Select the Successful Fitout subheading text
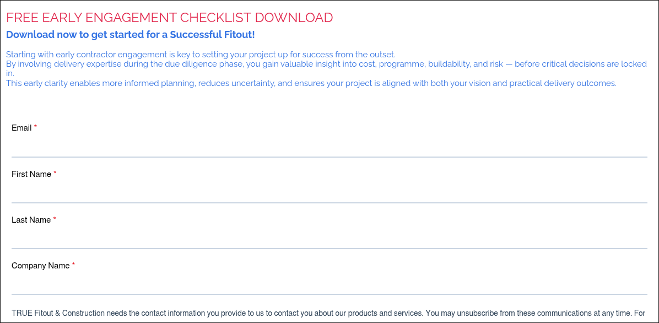The width and height of the screenshot is (659, 323). [x=130, y=34]
